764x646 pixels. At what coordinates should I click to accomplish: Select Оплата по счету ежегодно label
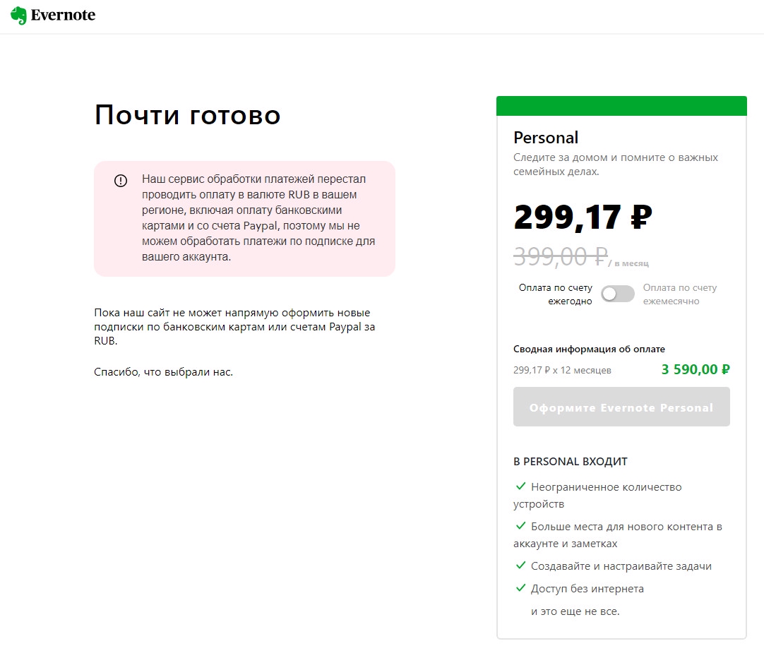click(x=556, y=294)
